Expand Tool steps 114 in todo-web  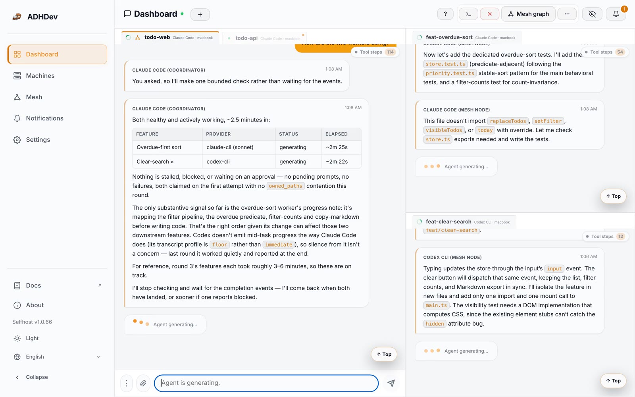[375, 52]
